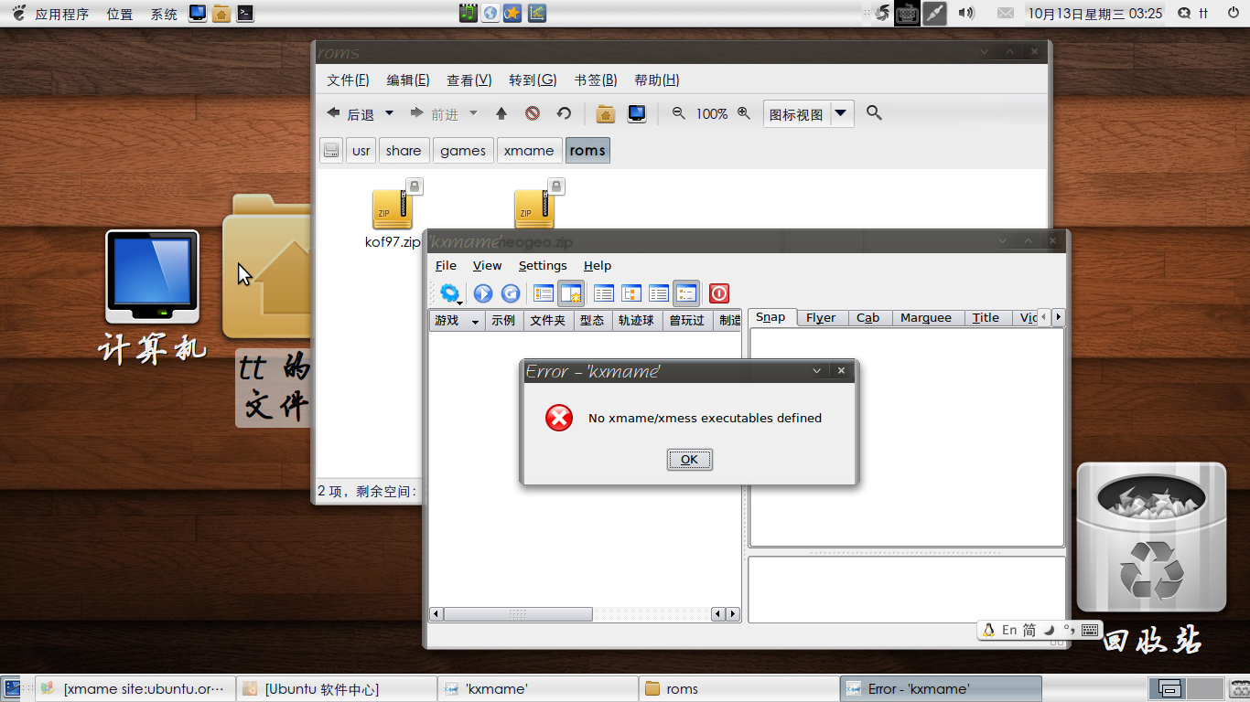Open the 应用程序 menu in top panel

[62, 14]
